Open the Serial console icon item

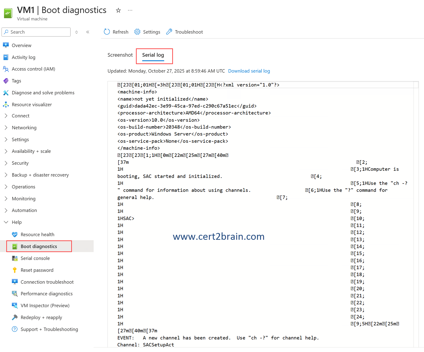coord(15,258)
